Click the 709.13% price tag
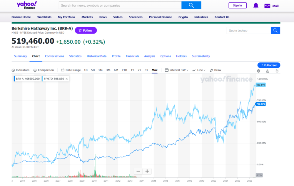This screenshot has height=186, width=294. (x=260, y=104)
